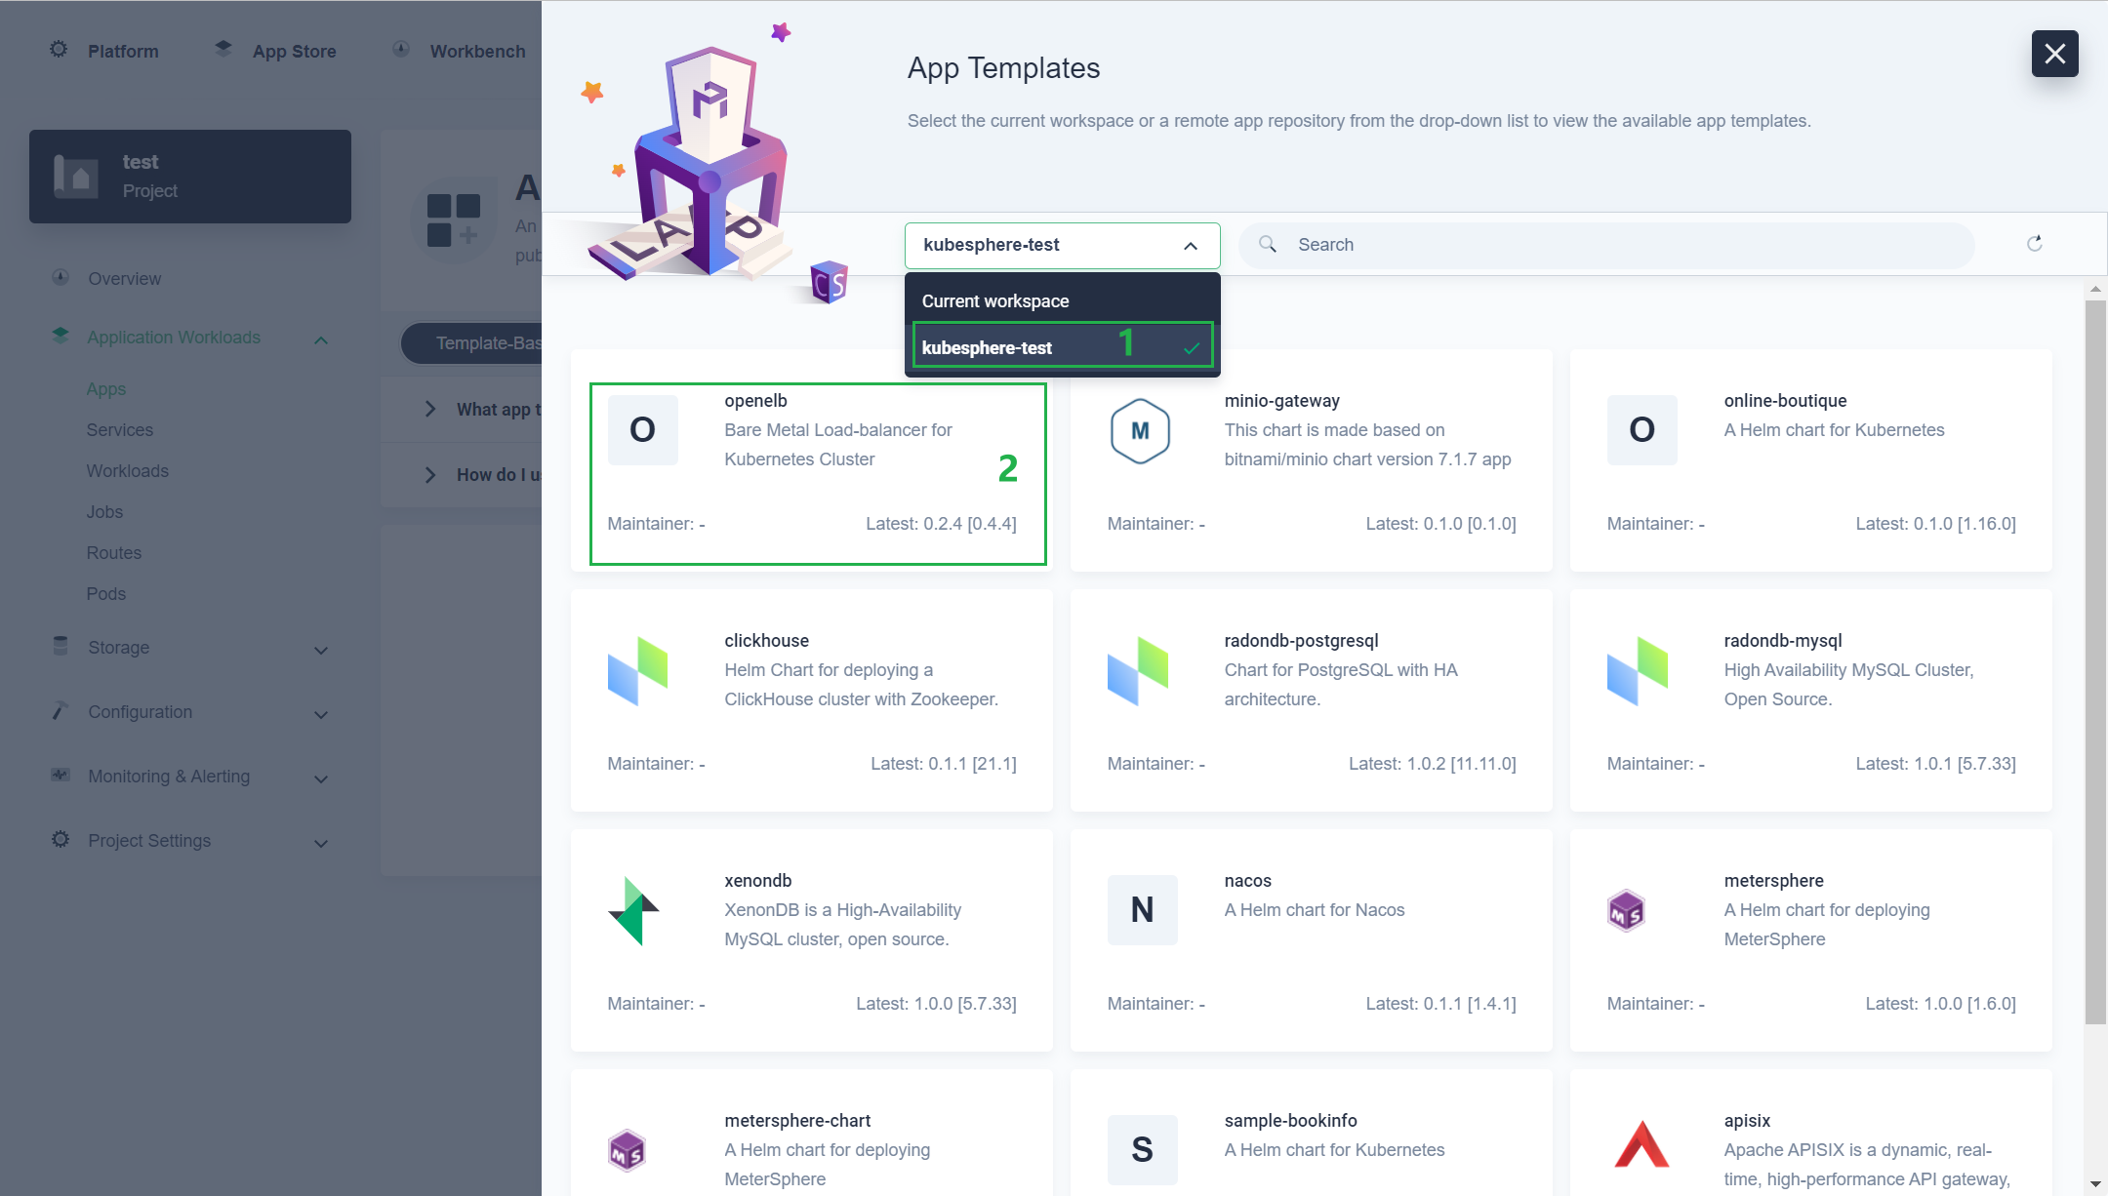Click the test project selector card

(190, 177)
